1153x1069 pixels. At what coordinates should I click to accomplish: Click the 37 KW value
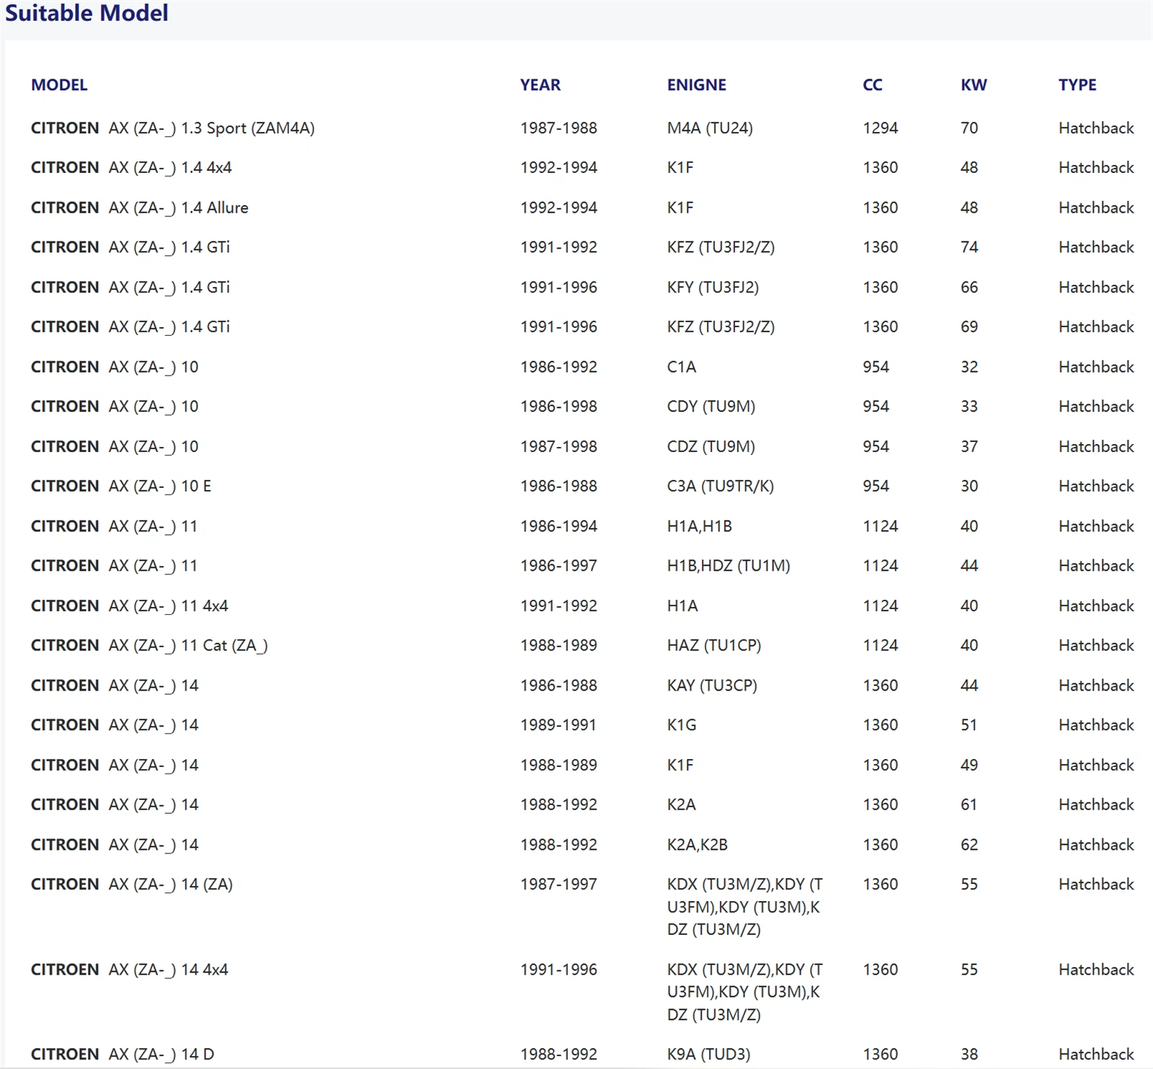tap(969, 447)
